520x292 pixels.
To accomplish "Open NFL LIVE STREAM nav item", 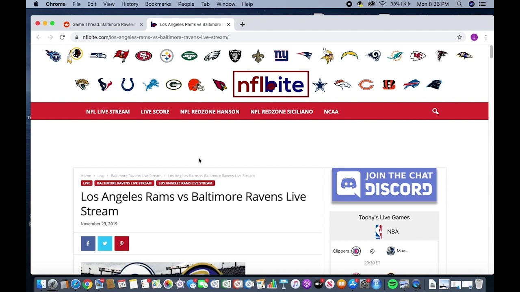I will [x=108, y=112].
